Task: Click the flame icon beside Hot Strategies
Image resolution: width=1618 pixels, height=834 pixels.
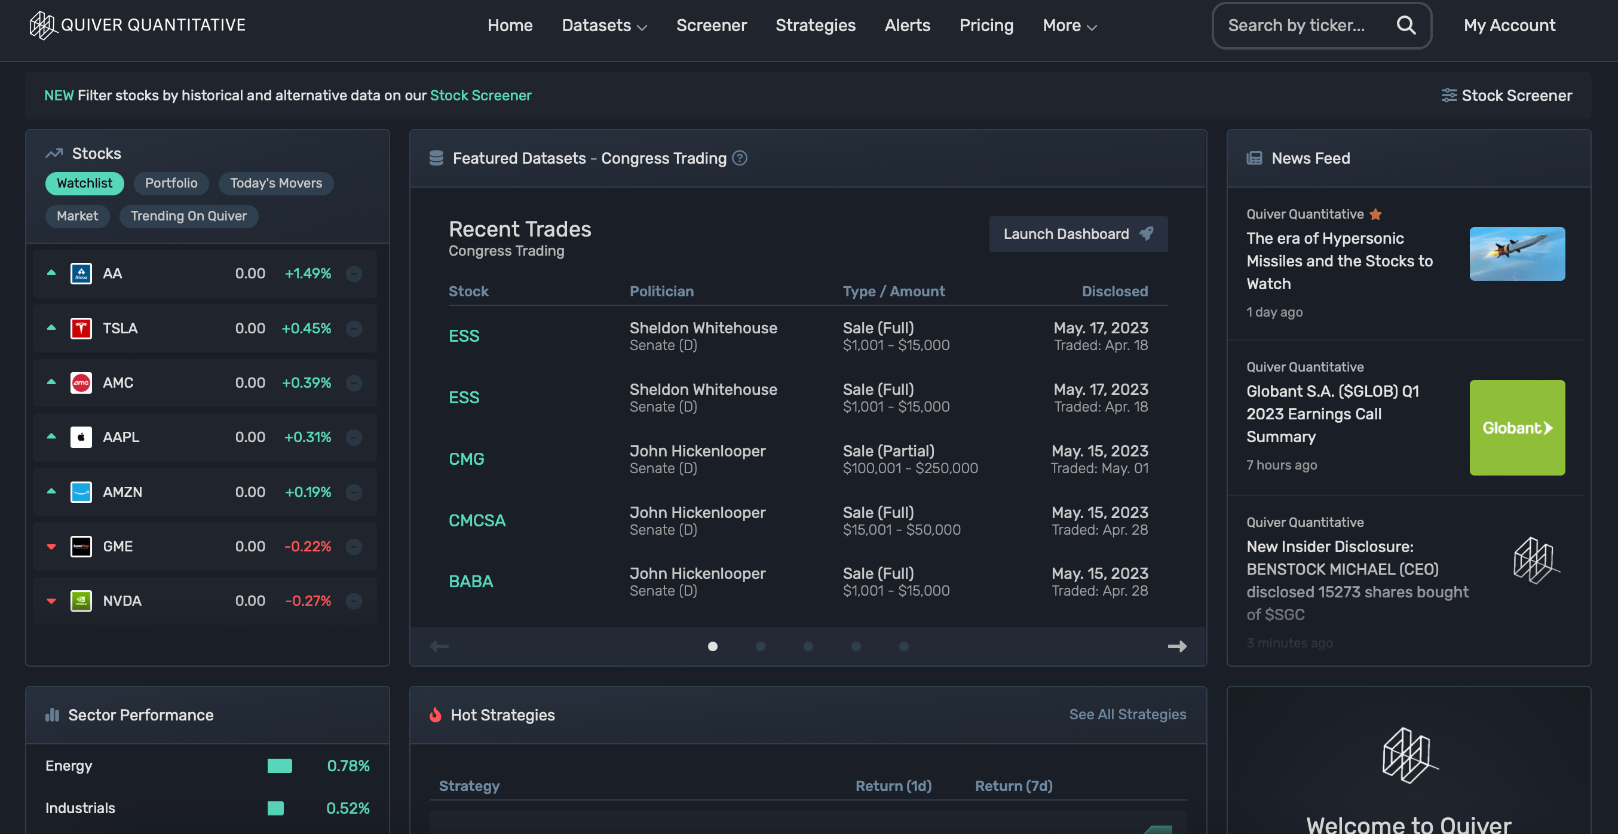Action: coord(436,715)
